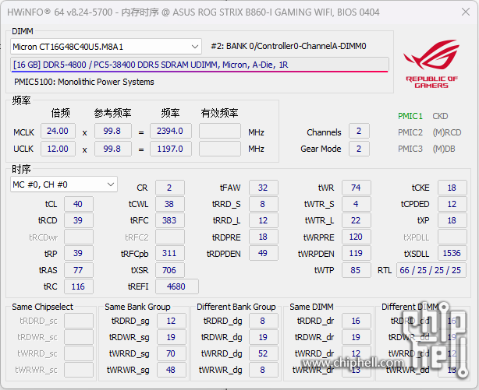Click the tRCD value 39

(79, 220)
